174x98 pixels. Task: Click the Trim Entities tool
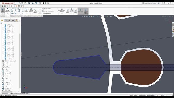point(26,10)
